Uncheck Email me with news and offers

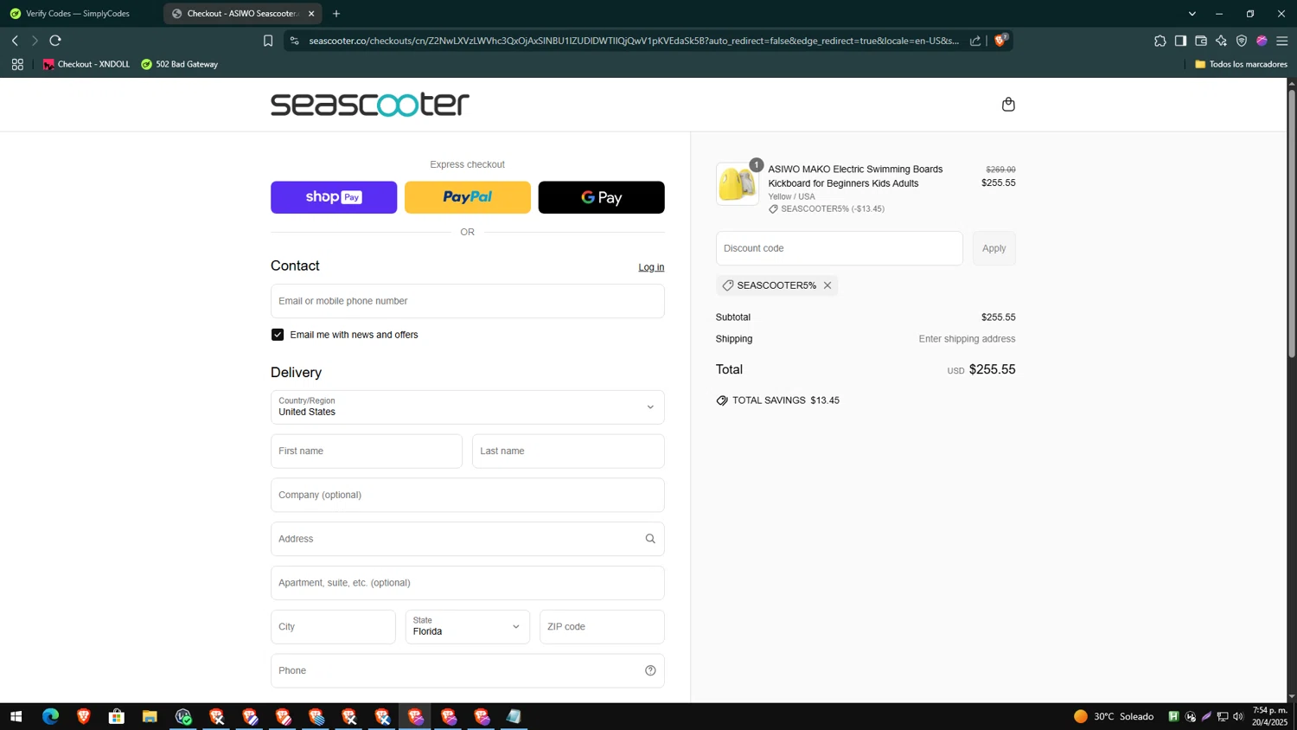tap(278, 335)
